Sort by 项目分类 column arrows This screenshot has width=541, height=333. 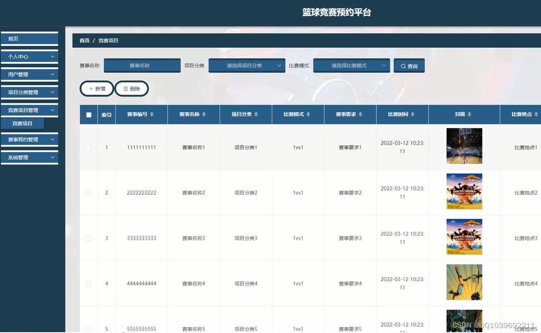tap(256, 114)
